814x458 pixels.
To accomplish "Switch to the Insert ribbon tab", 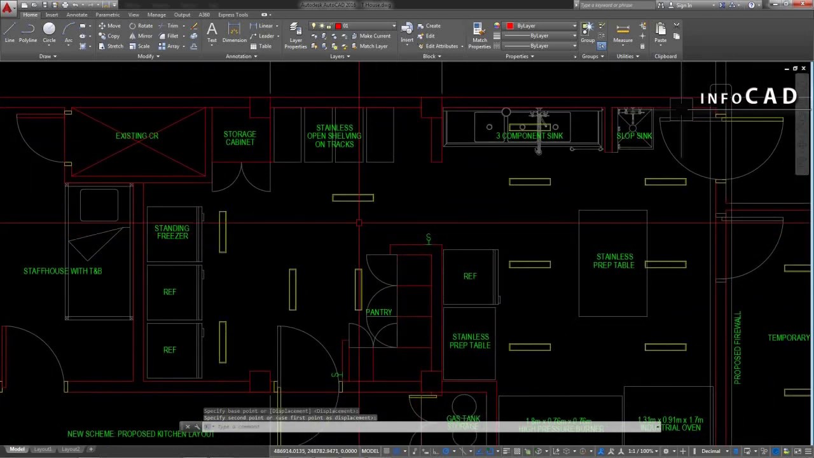I will pos(52,15).
